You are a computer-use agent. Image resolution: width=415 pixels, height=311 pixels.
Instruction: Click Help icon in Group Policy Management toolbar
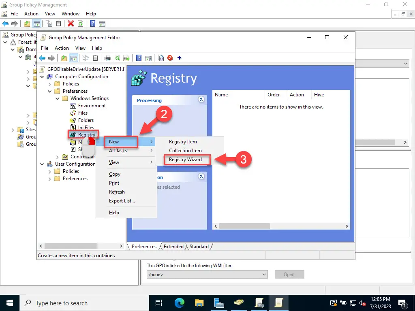pos(93,23)
